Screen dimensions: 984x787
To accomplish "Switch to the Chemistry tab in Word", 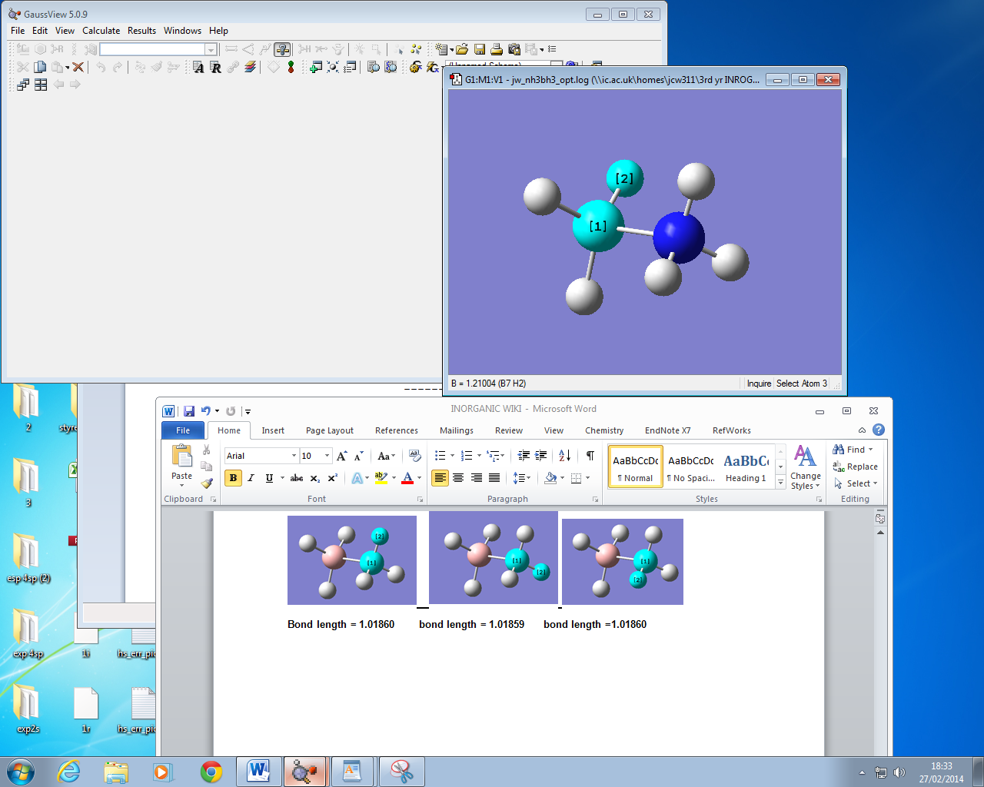I will [604, 430].
